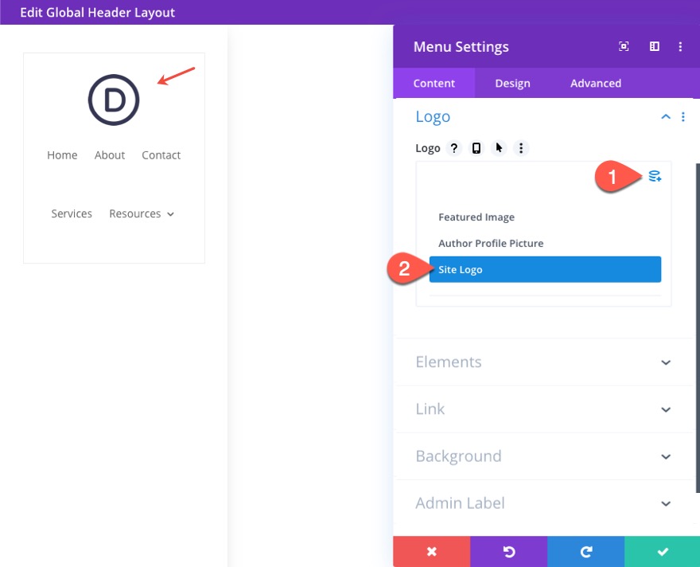Open the Menu Settings three-dot menu
The height and width of the screenshot is (567, 700).
681,46
